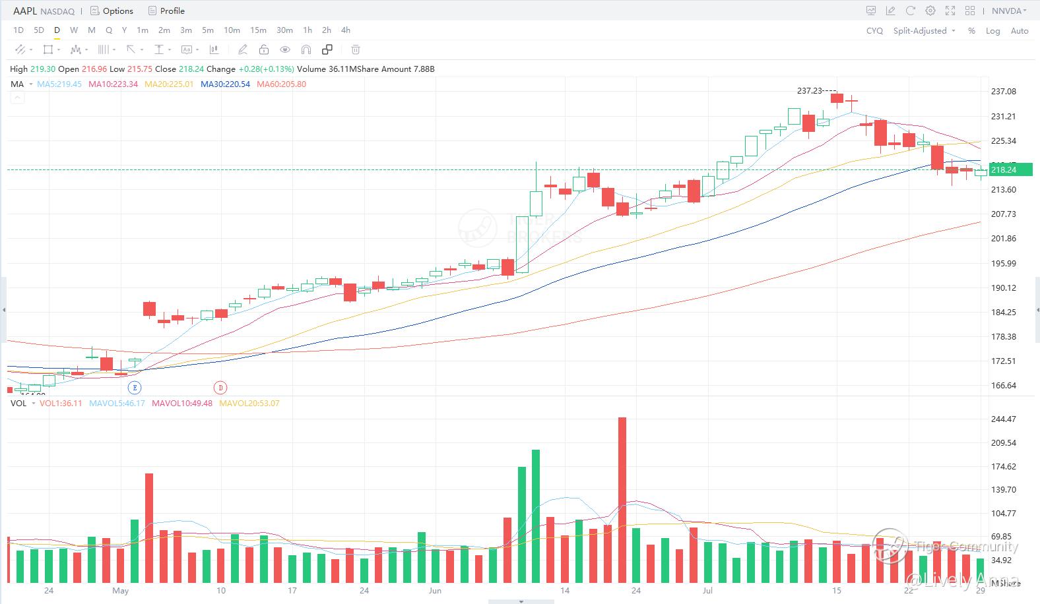Toggle the lock drawings padlock icon
The height and width of the screenshot is (604, 1040).
(x=264, y=49)
